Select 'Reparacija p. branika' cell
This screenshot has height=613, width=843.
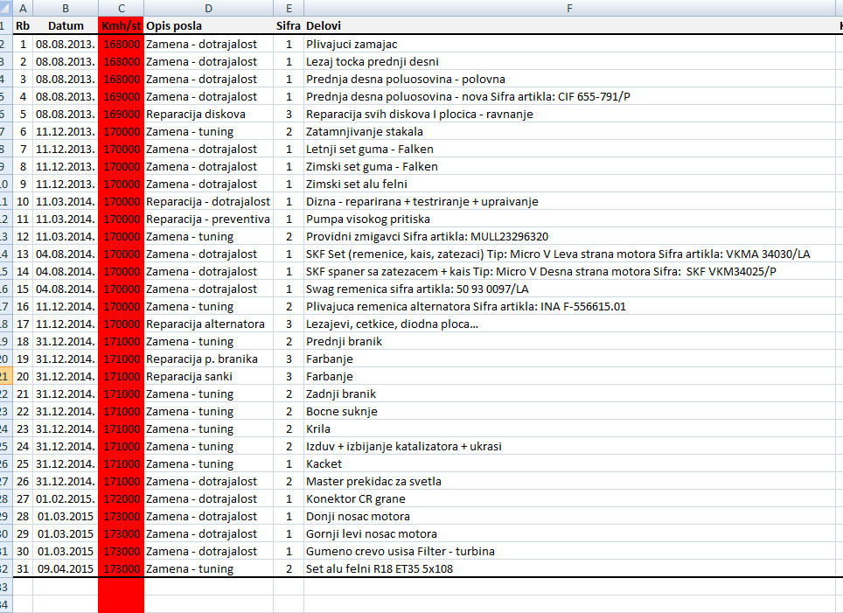[209, 359]
